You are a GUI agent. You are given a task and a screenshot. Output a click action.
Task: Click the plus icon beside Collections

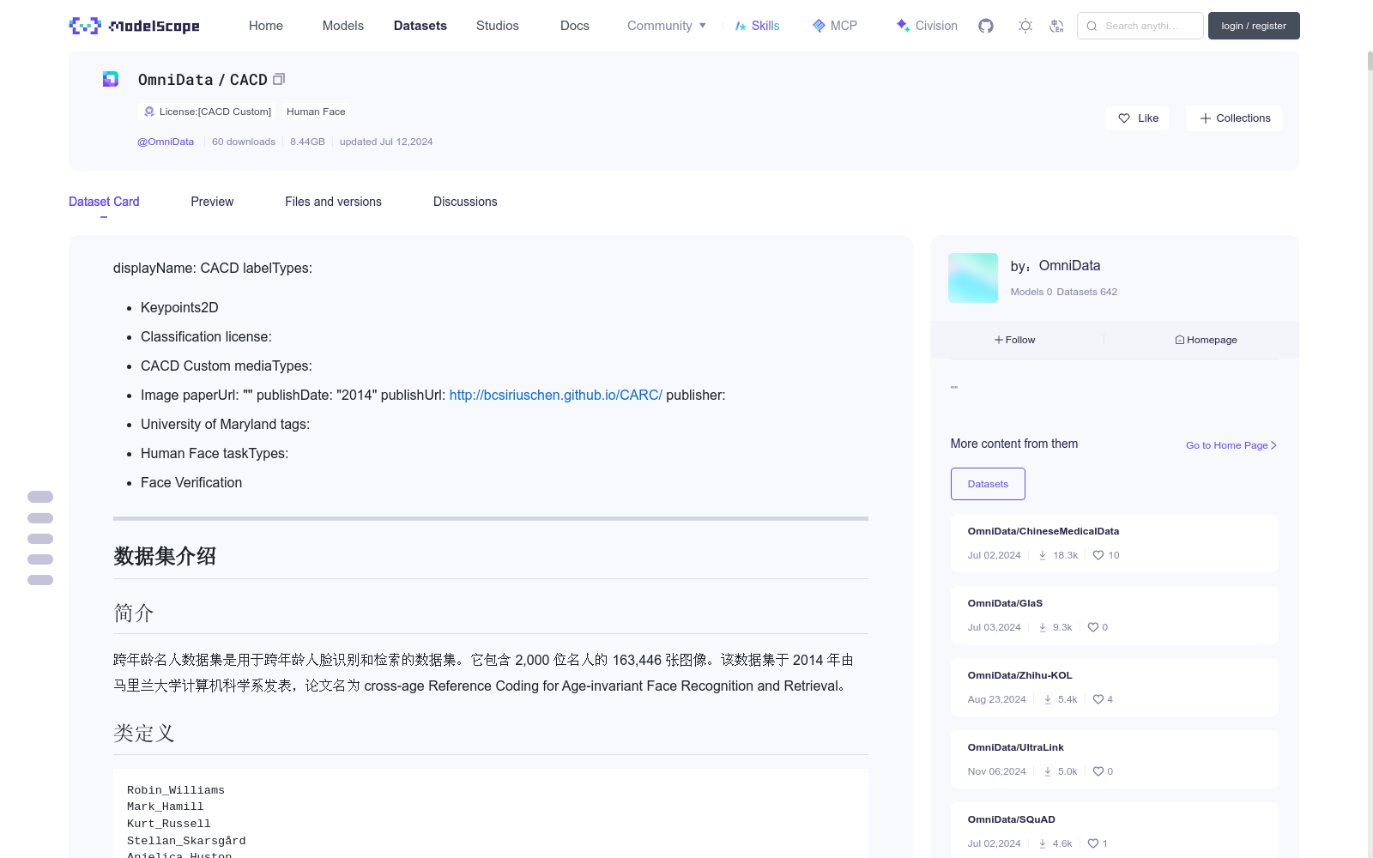coord(1206,118)
